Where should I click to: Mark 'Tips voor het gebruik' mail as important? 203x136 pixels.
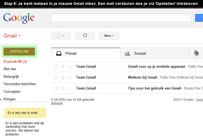[70, 88]
